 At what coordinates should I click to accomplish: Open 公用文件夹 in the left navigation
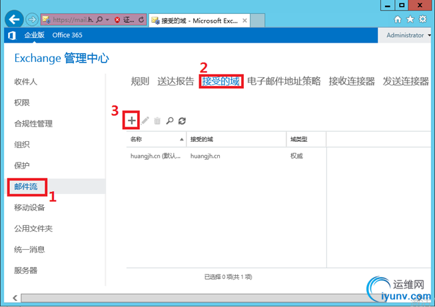pyautogui.click(x=33, y=228)
